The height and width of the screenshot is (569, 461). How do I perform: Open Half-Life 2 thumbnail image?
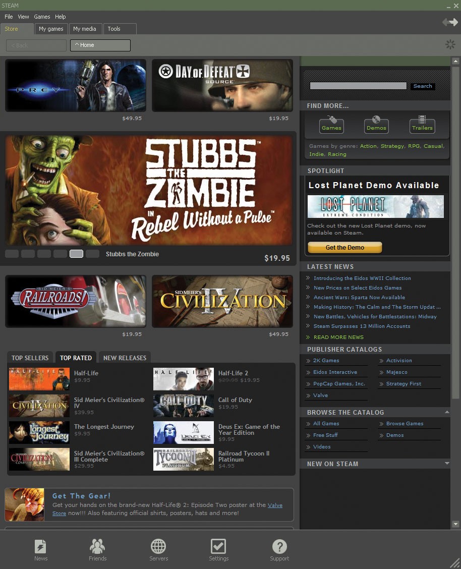point(184,379)
